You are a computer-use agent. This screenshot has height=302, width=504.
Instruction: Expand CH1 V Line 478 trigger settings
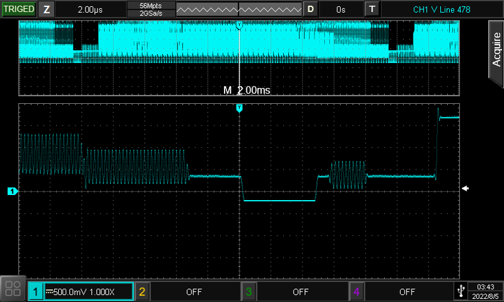441,10
